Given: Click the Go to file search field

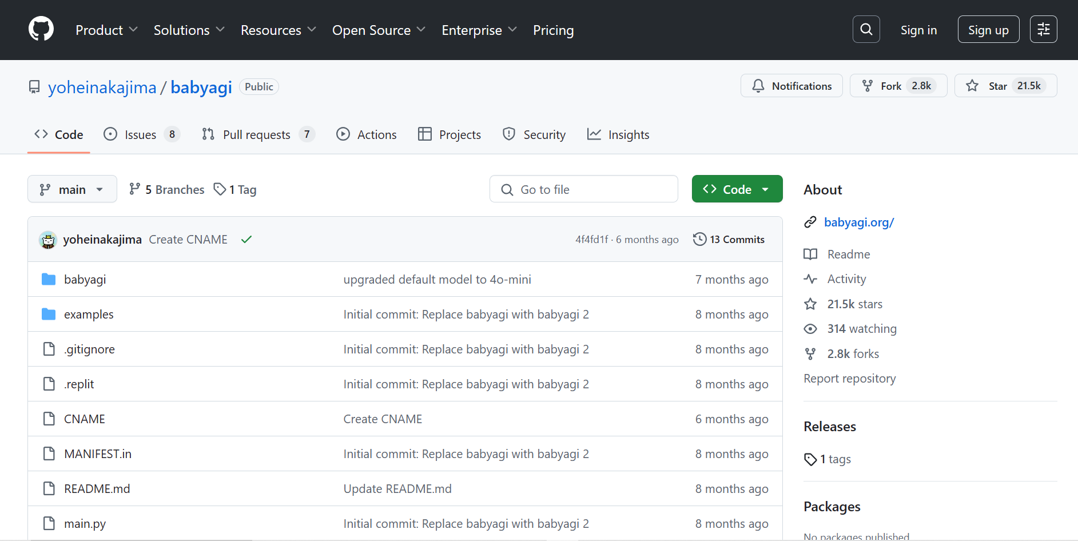Looking at the screenshot, I should pyautogui.click(x=584, y=189).
